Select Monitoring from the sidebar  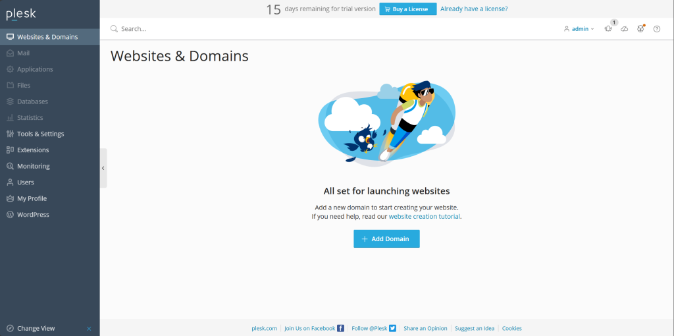click(x=33, y=166)
